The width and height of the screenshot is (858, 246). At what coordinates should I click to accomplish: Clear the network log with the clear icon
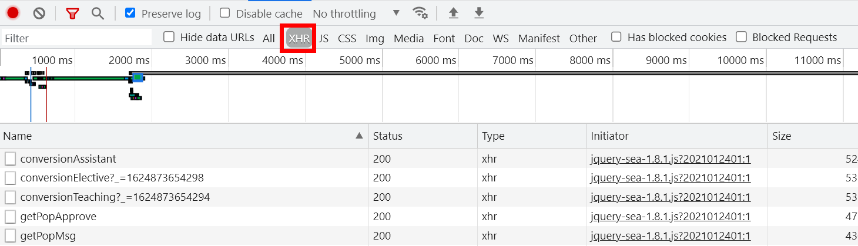click(x=39, y=13)
